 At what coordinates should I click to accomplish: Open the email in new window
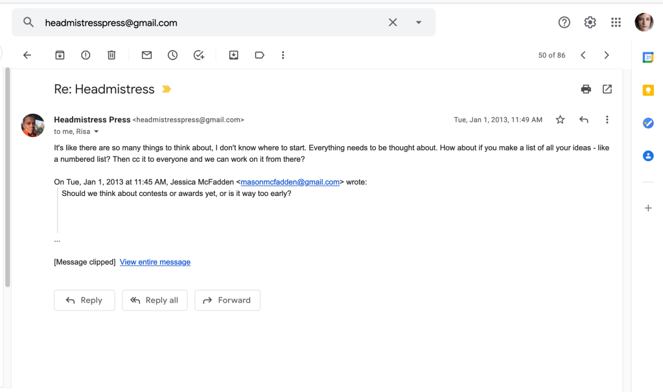(607, 89)
